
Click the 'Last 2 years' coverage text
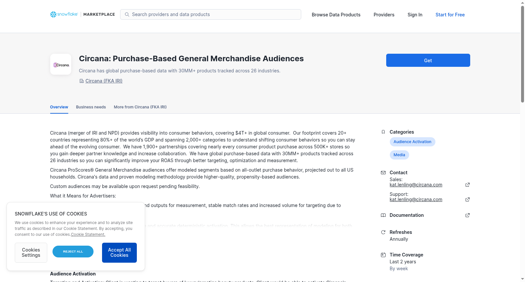[403, 262]
